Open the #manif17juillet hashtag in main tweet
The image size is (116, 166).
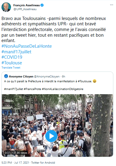16,52
